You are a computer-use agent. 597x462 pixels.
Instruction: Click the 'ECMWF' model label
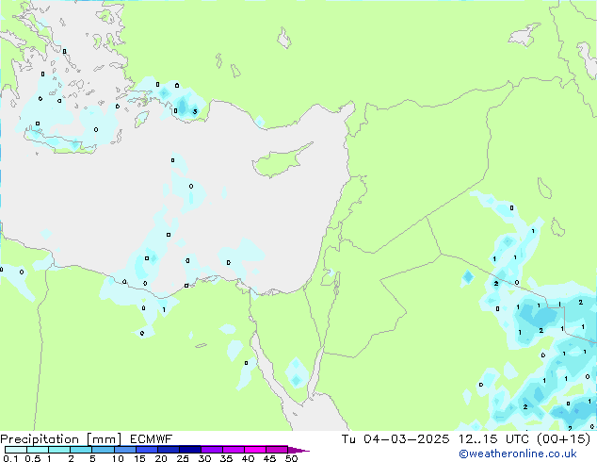click(151, 439)
